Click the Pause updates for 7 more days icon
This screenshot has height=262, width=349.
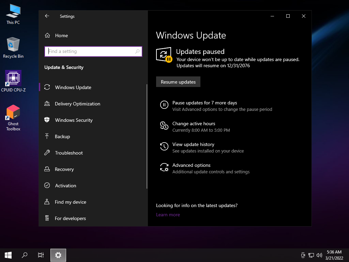coord(164,105)
